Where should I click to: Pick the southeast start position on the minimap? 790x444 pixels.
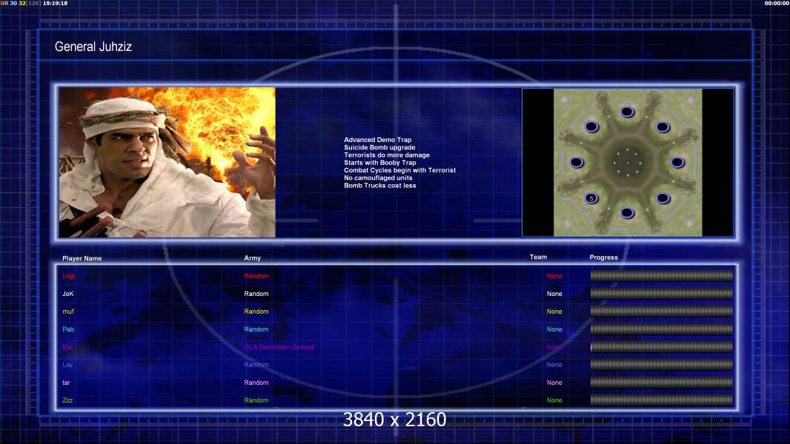(x=663, y=198)
